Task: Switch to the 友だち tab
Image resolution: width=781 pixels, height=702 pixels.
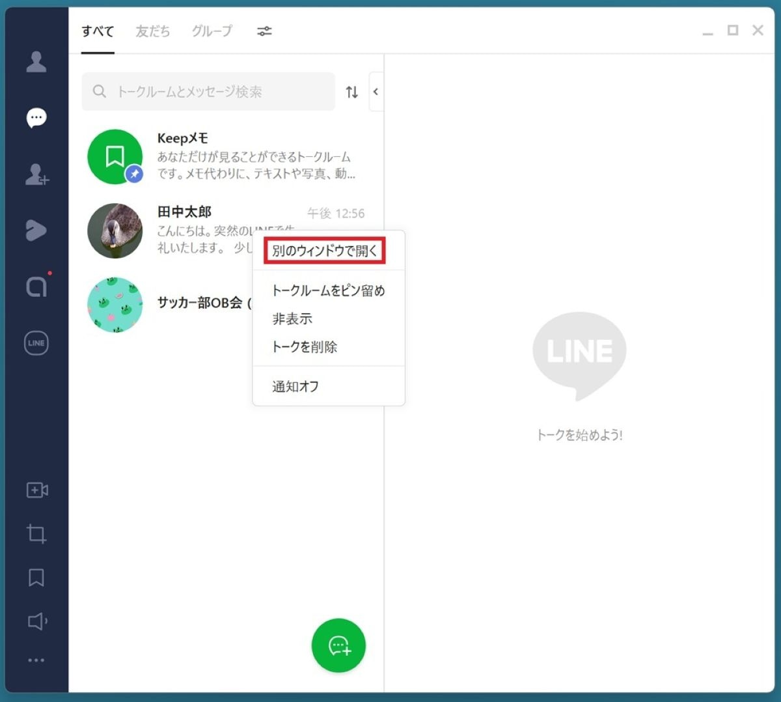Action: pyautogui.click(x=153, y=31)
